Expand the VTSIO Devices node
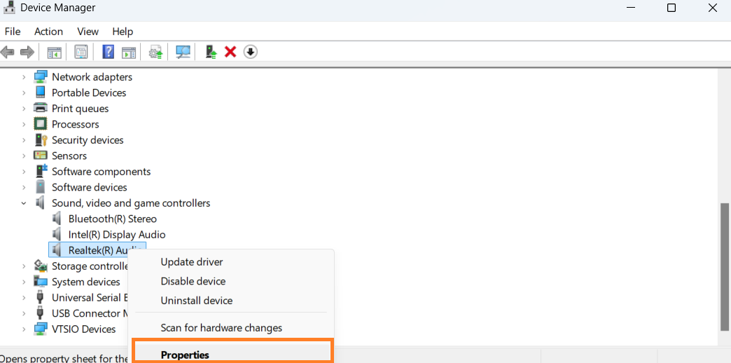This screenshot has height=363, width=731. coord(24,329)
